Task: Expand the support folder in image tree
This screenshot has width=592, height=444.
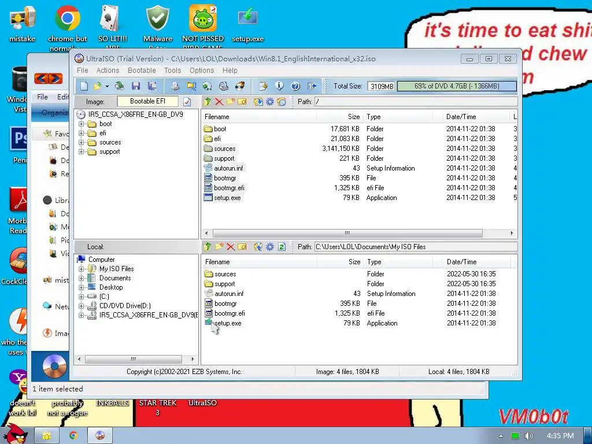Action: (x=81, y=152)
